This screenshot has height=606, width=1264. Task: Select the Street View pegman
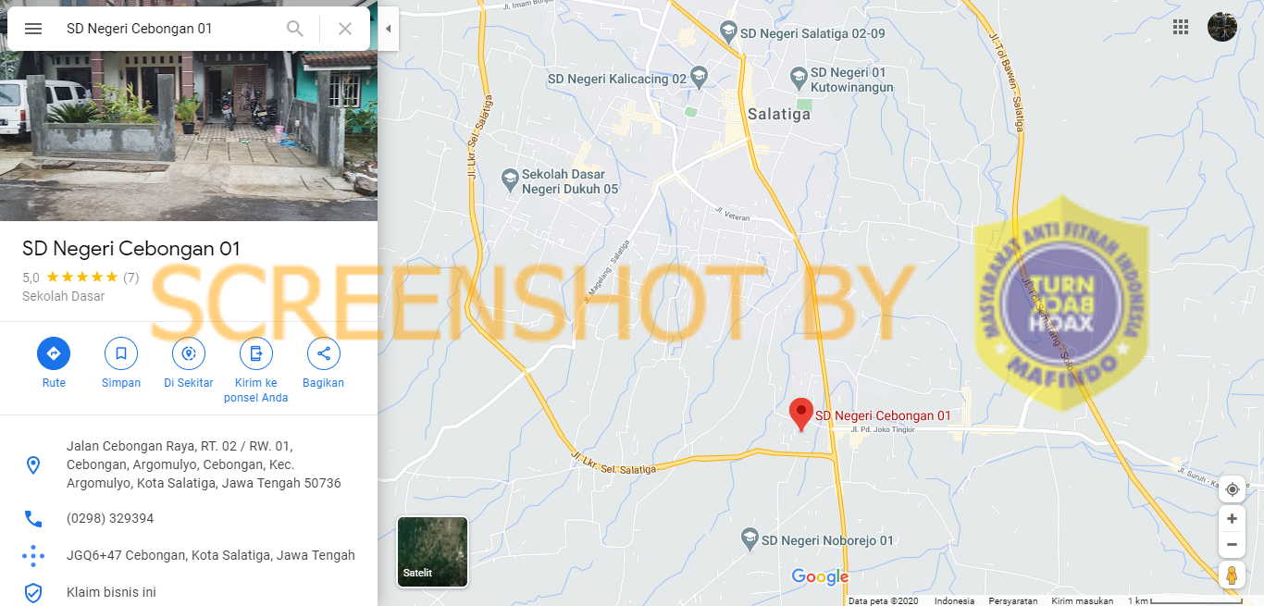pos(1232,575)
